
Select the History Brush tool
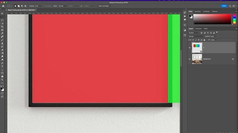2,47
